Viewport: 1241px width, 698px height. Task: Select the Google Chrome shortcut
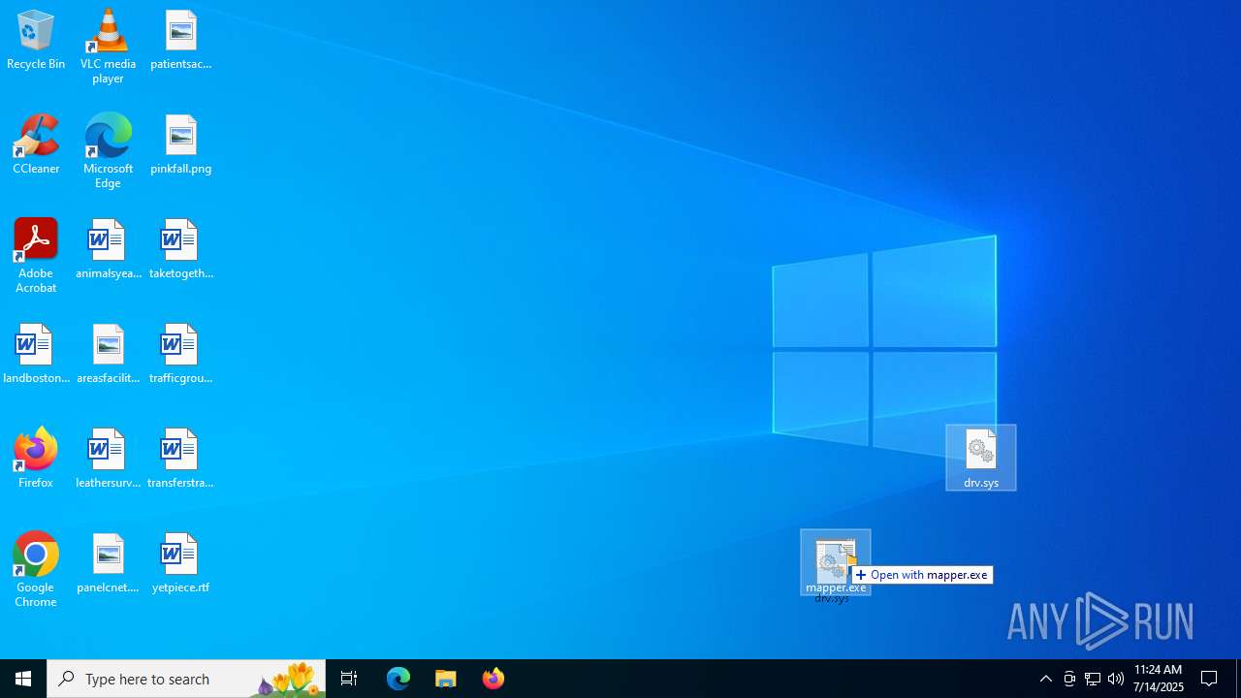click(36, 570)
